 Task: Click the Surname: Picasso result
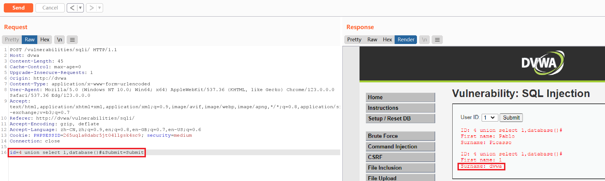(x=486, y=142)
